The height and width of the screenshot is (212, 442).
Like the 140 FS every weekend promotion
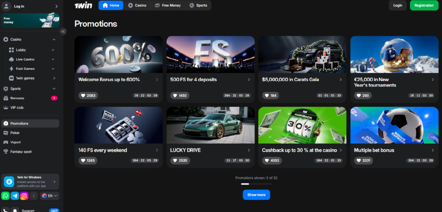(88, 160)
